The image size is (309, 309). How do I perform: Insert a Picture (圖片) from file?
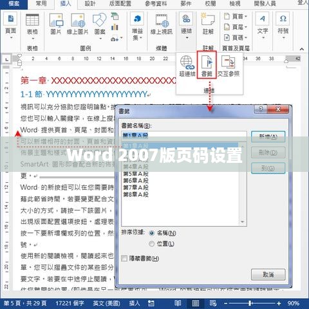56,20
